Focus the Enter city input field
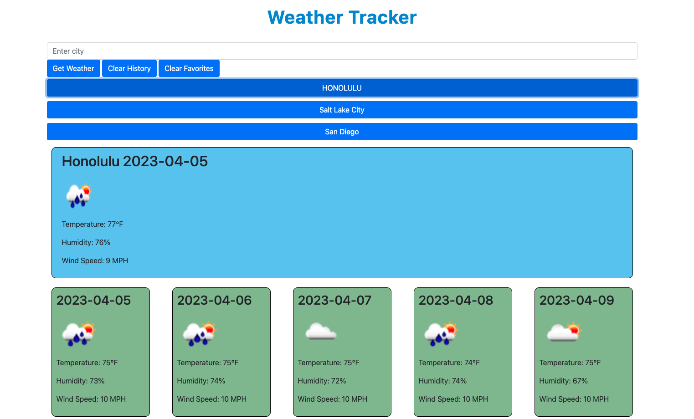Viewport: 694px width, 419px height. (342, 51)
